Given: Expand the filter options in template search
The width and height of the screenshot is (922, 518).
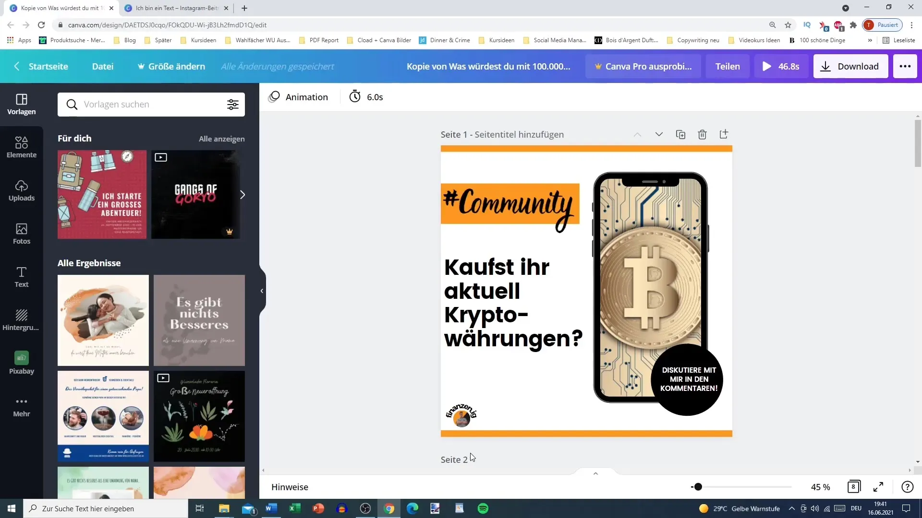Looking at the screenshot, I should point(233,105).
